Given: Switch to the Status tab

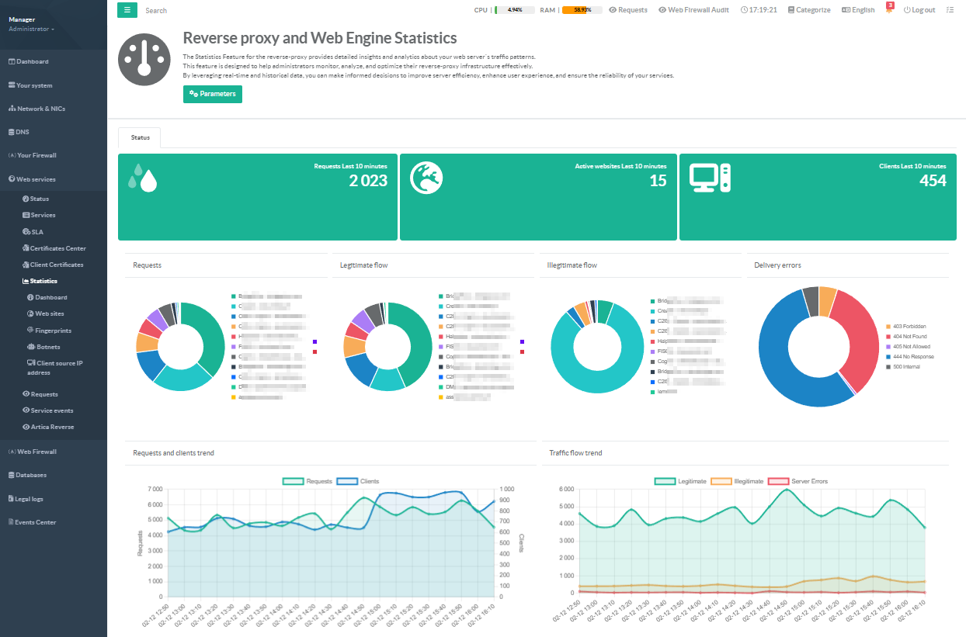Looking at the screenshot, I should (140, 137).
